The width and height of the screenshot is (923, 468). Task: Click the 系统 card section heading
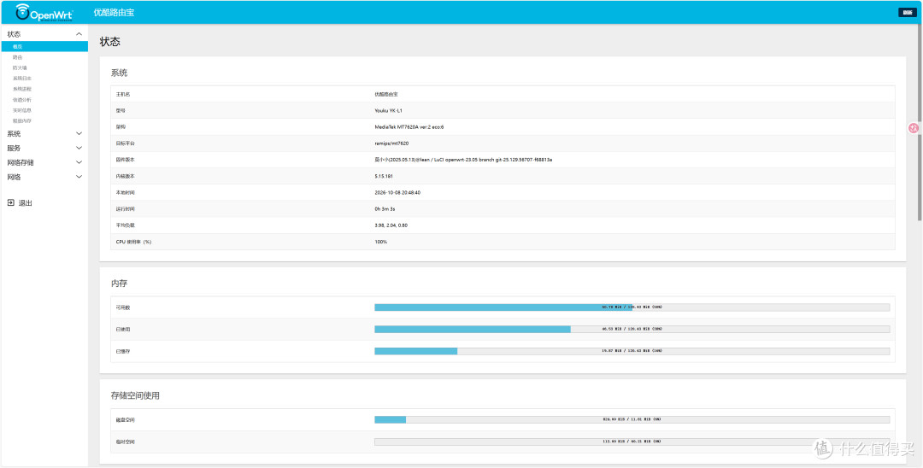(x=119, y=73)
